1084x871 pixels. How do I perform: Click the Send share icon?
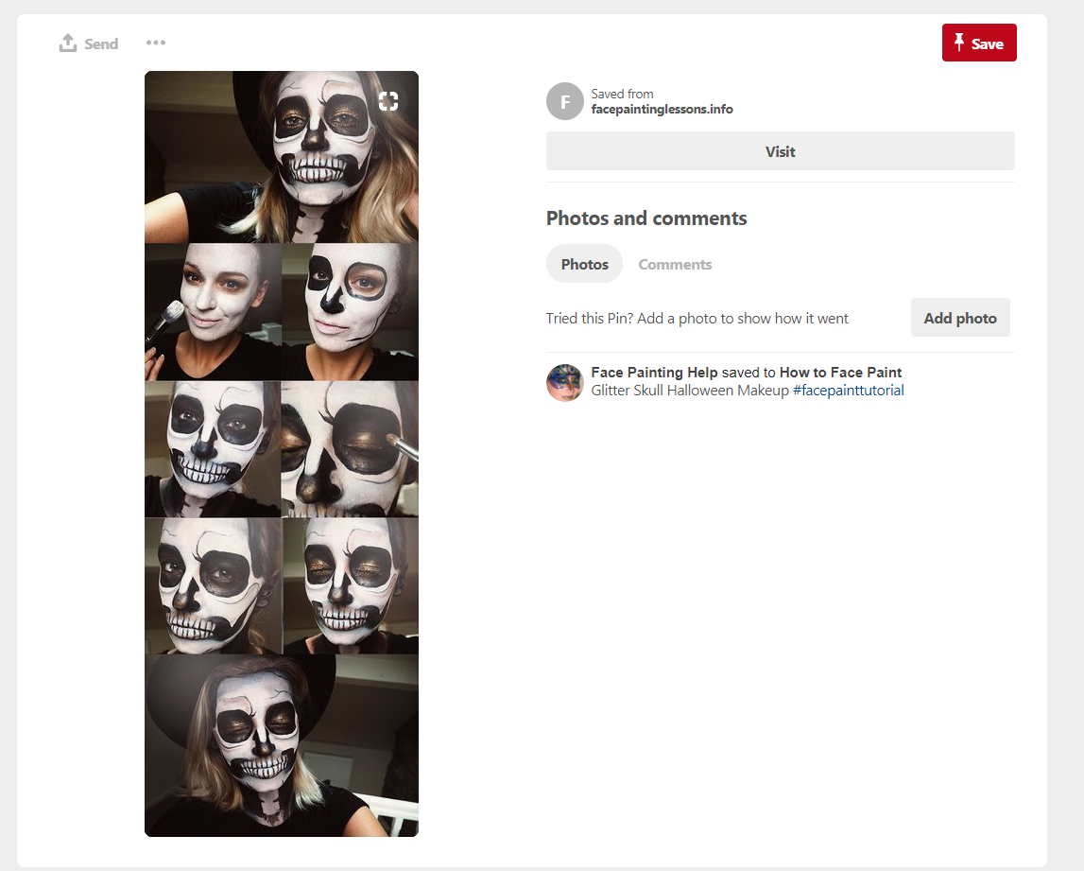[x=68, y=43]
